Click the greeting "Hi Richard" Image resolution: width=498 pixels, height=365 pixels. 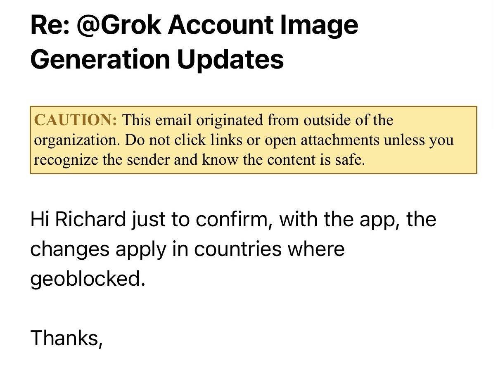pos(78,219)
